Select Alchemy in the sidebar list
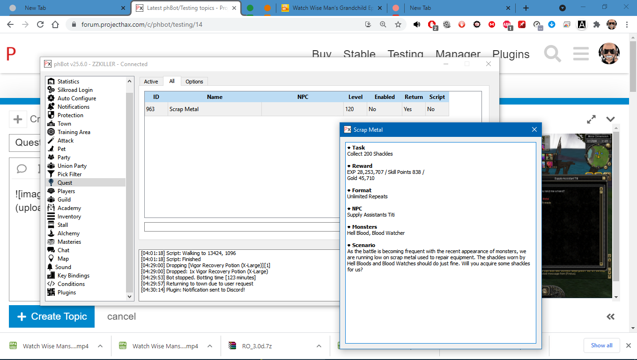The width and height of the screenshot is (637, 360). 68,233
